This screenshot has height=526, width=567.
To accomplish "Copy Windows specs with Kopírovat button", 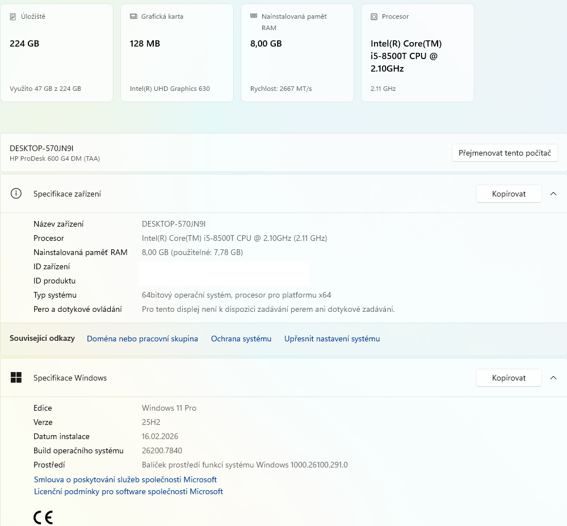I will click(508, 378).
